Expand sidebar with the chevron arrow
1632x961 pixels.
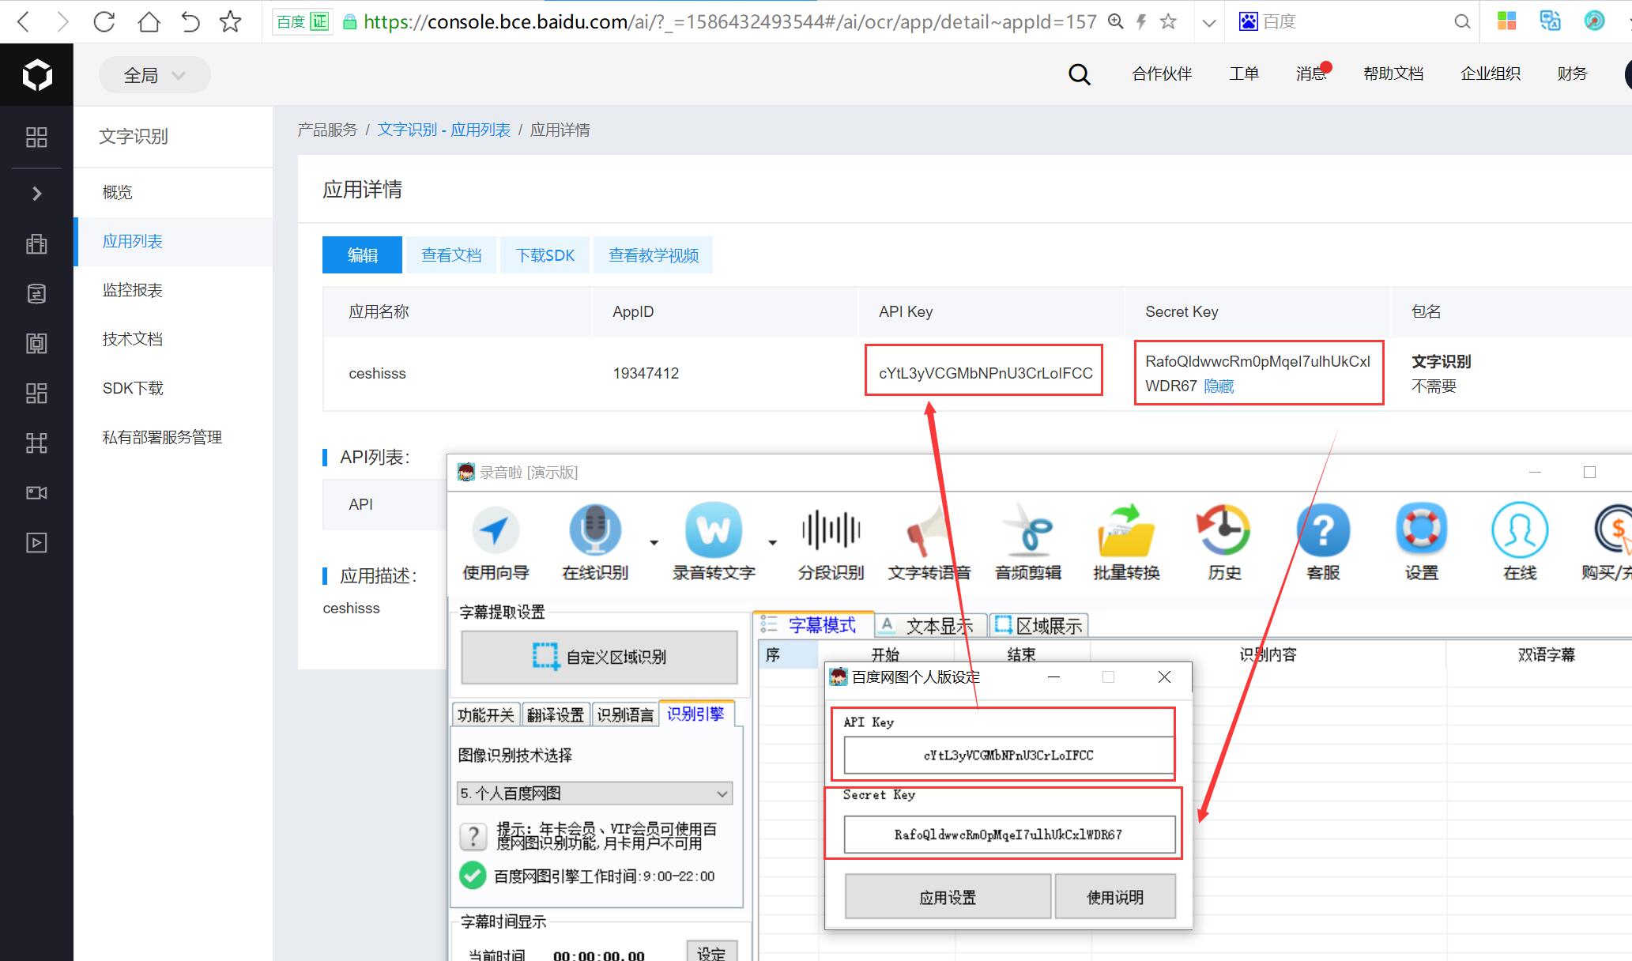click(x=36, y=194)
